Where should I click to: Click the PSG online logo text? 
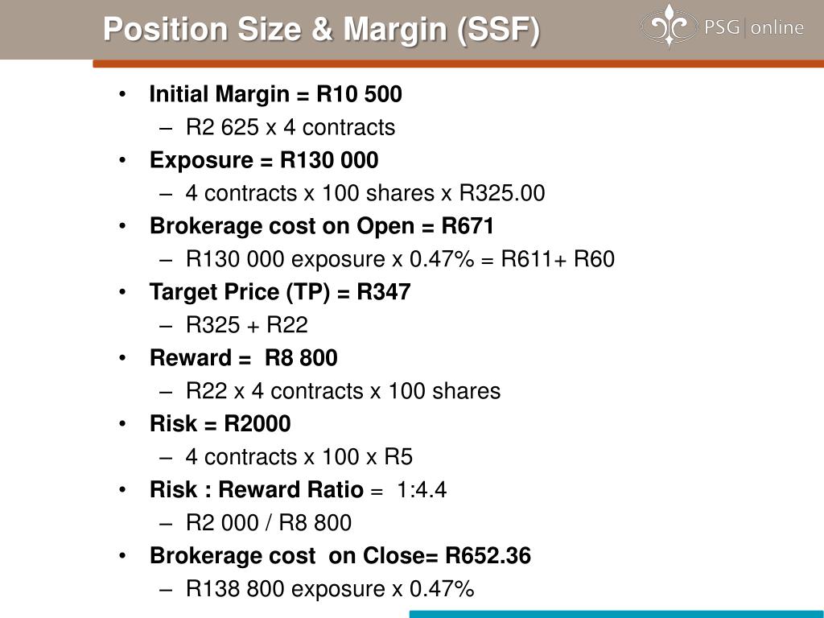[x=753, y=27]
